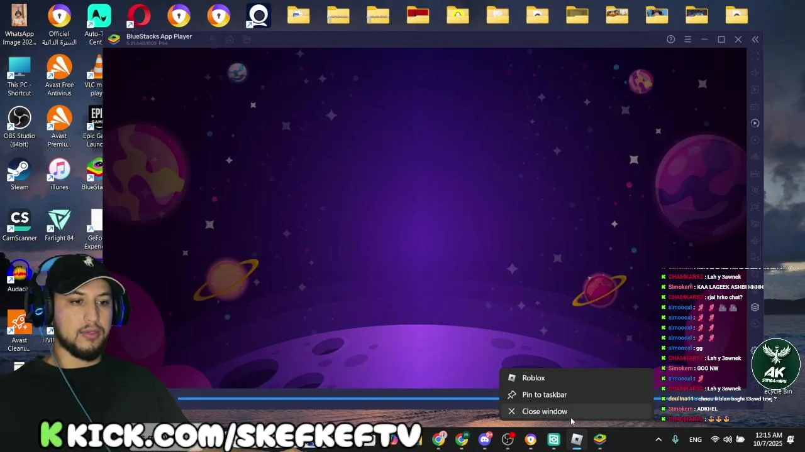Select the Avast Premium desktop icon
This screenshot has height=452, width=805.
(x=59, y=127)
